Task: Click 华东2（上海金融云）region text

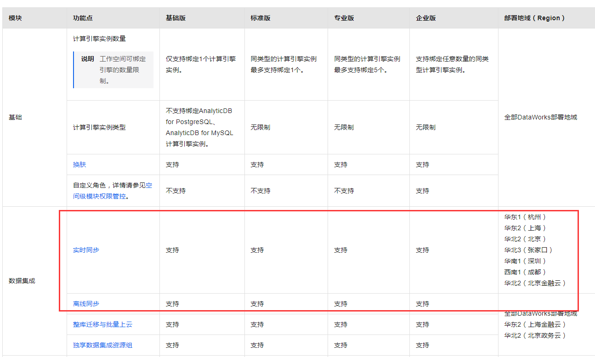Action: 535,324
